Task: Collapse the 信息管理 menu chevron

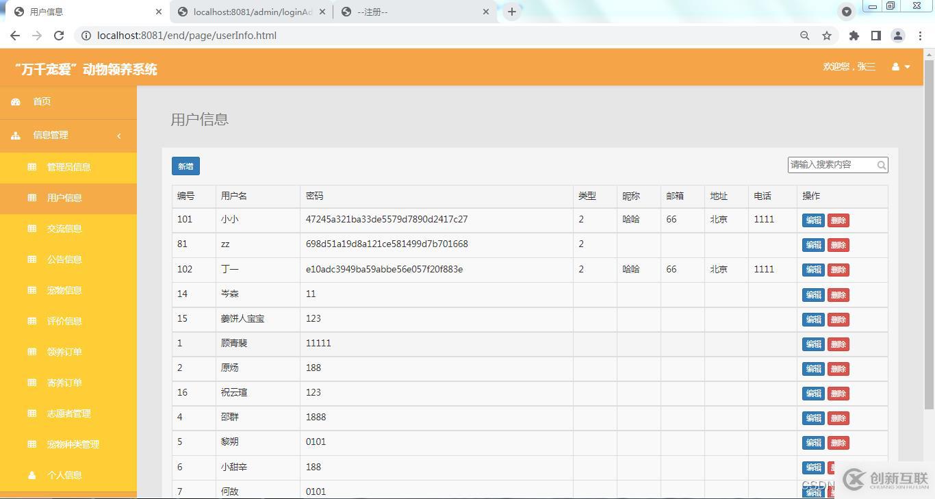Action: pos(119,136)
